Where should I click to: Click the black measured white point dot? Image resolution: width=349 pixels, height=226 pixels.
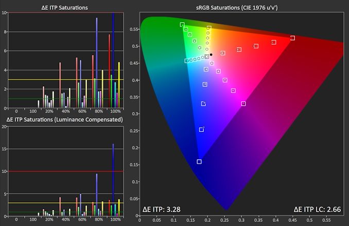pos(211,54)
